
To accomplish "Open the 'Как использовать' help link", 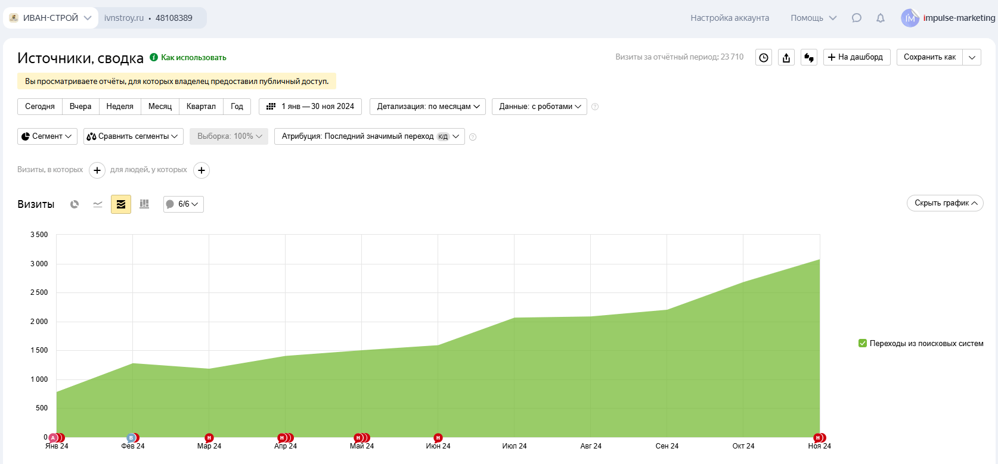I will tap(193, 58).
